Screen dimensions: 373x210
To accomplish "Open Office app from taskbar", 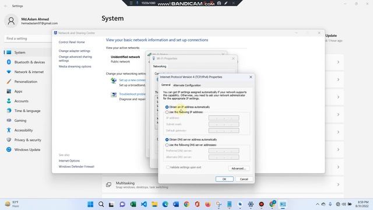I will (x=197, y=204).
